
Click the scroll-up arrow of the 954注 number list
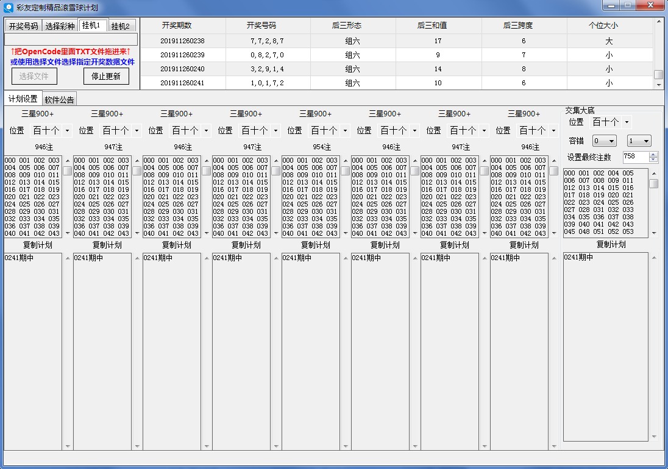point(345,161)
